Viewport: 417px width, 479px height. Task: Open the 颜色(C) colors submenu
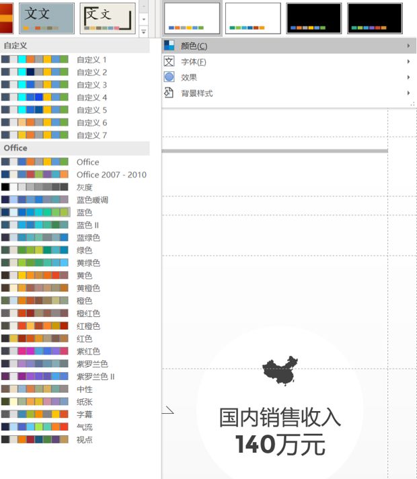pyautogui.click(x=289, y=46)
